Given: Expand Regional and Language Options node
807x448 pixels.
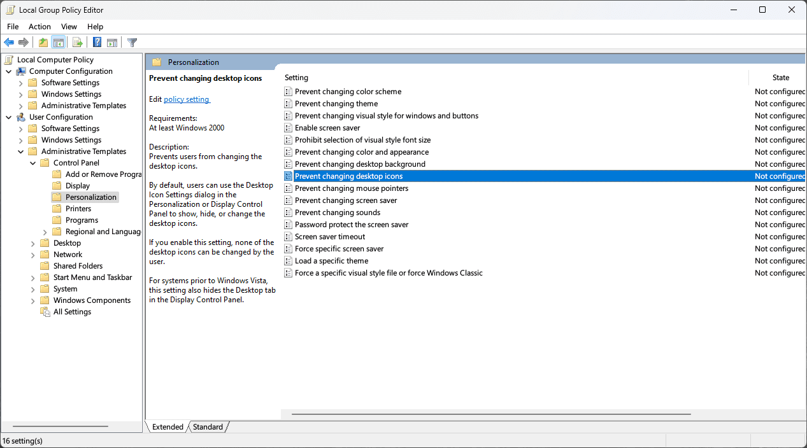Looking at the screenshot, I should [x=45, y=232].
